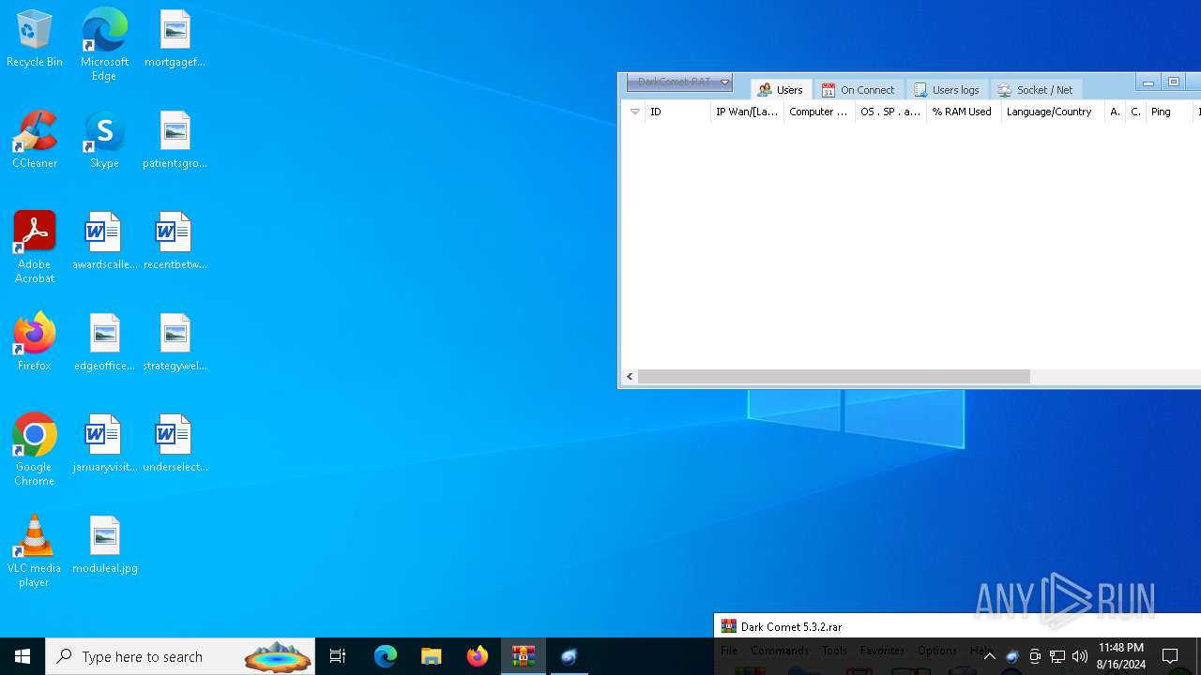Expand the triangle arrow beside ID column
1201x675 pixels.
pos(635,112)
